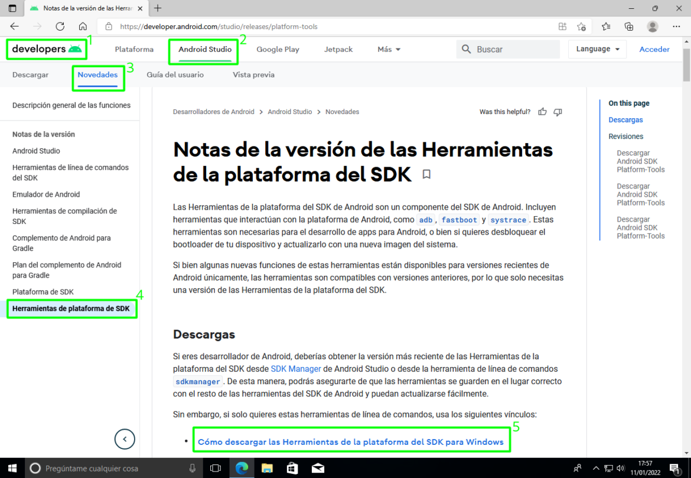
Task: Open the browser profile avatar
Action: (x=652, y=26)
